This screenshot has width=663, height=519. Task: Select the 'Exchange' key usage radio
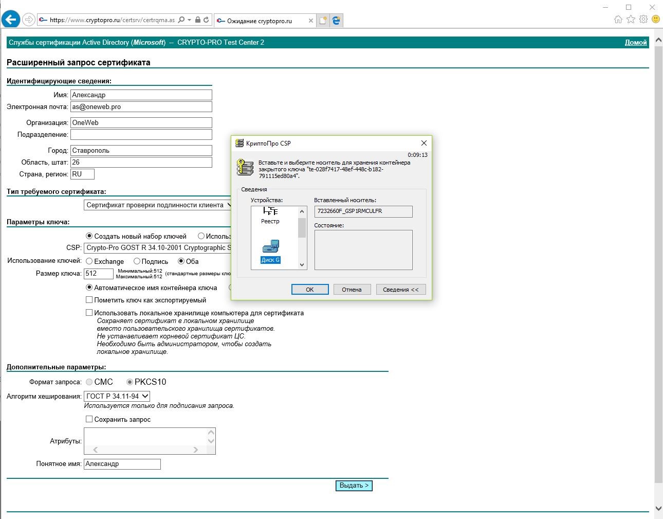pos(89,261)
